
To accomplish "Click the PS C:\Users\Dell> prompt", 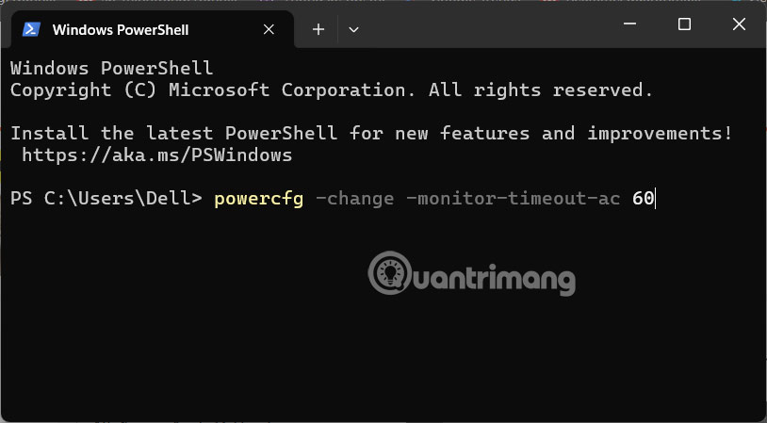I will pyautogui.click(x=106, y=199).
